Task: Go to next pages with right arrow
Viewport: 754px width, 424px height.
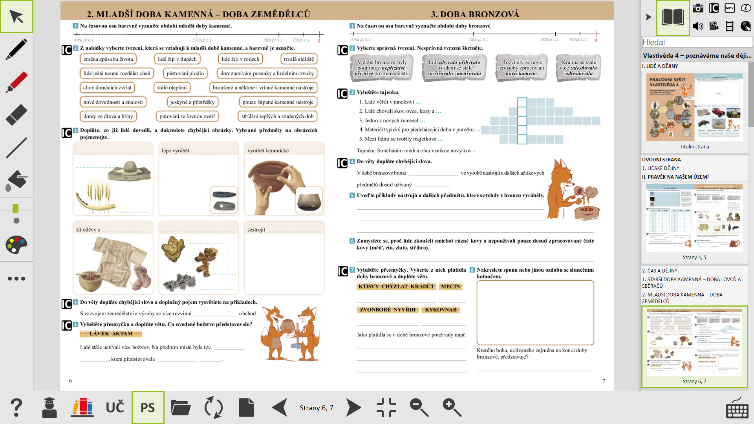Action: 353,408
